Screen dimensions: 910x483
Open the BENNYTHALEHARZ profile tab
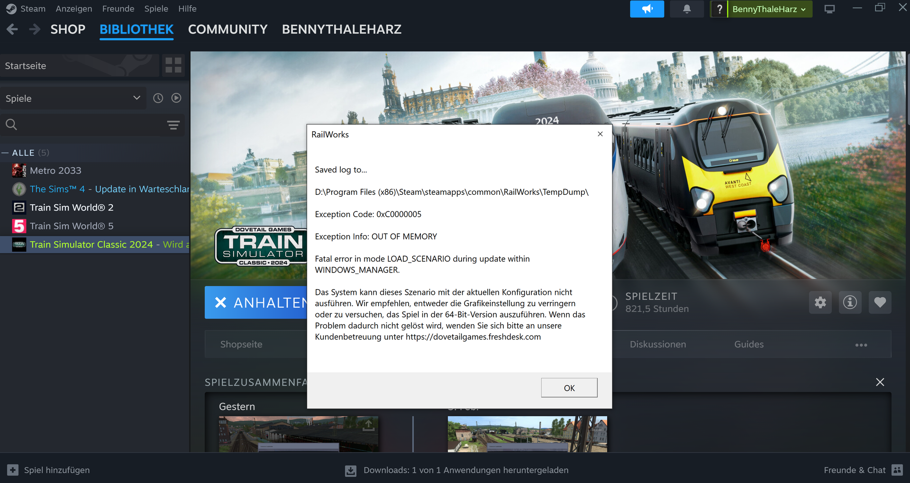342,29
